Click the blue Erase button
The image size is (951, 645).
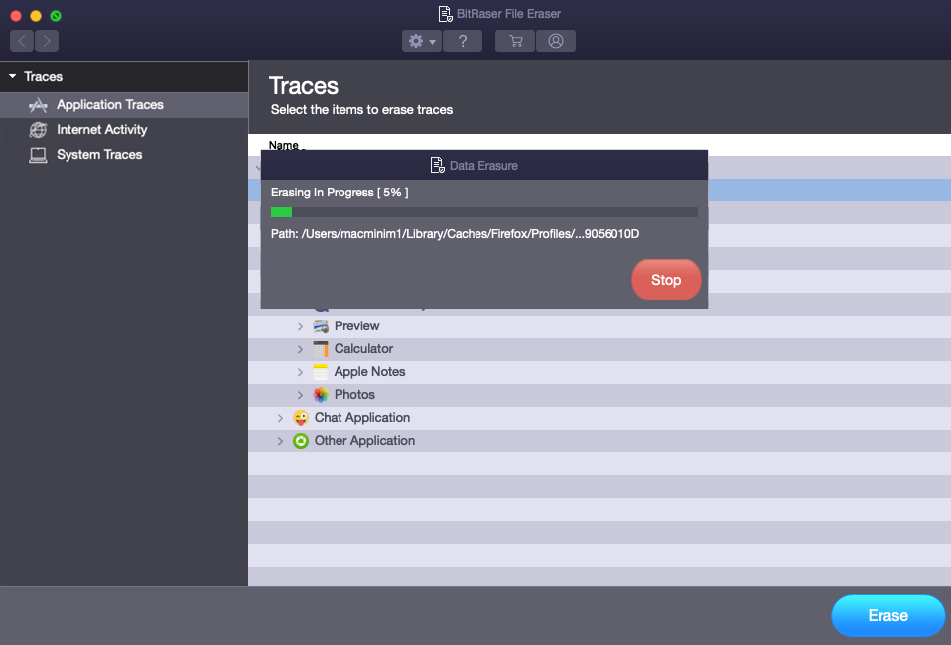[x=887, y=616]
